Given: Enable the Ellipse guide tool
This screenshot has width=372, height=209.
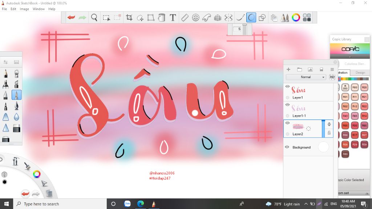Looking at the screenshot, I should [195, 17].
